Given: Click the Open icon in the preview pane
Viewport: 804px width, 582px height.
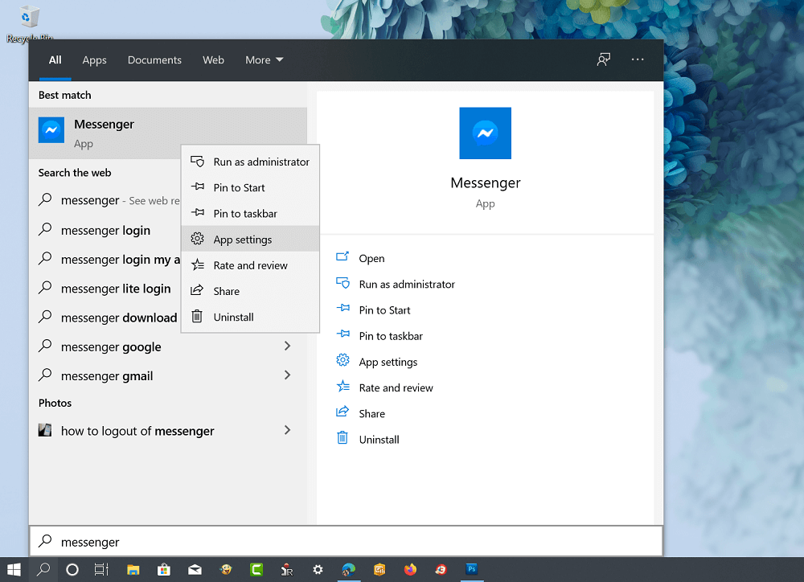Looking at the screenshot, I should tap(343, 257).
